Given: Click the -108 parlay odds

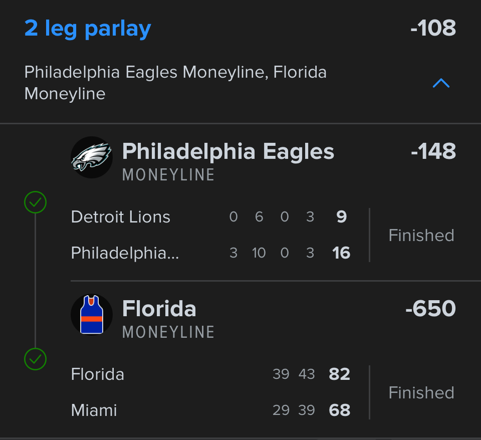Looking at the screenshot, I should 433,29.
